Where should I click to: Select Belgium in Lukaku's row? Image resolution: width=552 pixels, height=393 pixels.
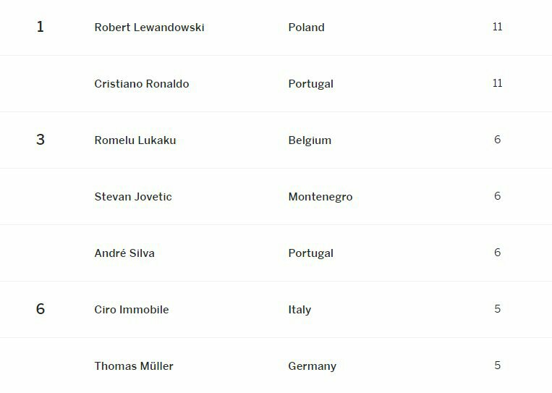point(310,140)
